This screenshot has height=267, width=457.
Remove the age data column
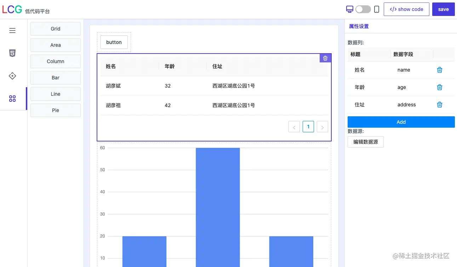click(440, 87)
